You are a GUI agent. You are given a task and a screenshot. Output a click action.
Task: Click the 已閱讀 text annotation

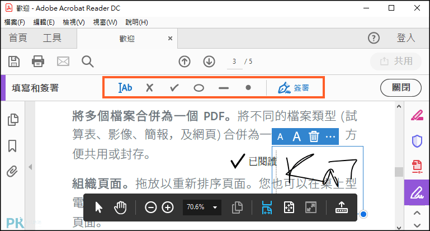click(263, 161)
